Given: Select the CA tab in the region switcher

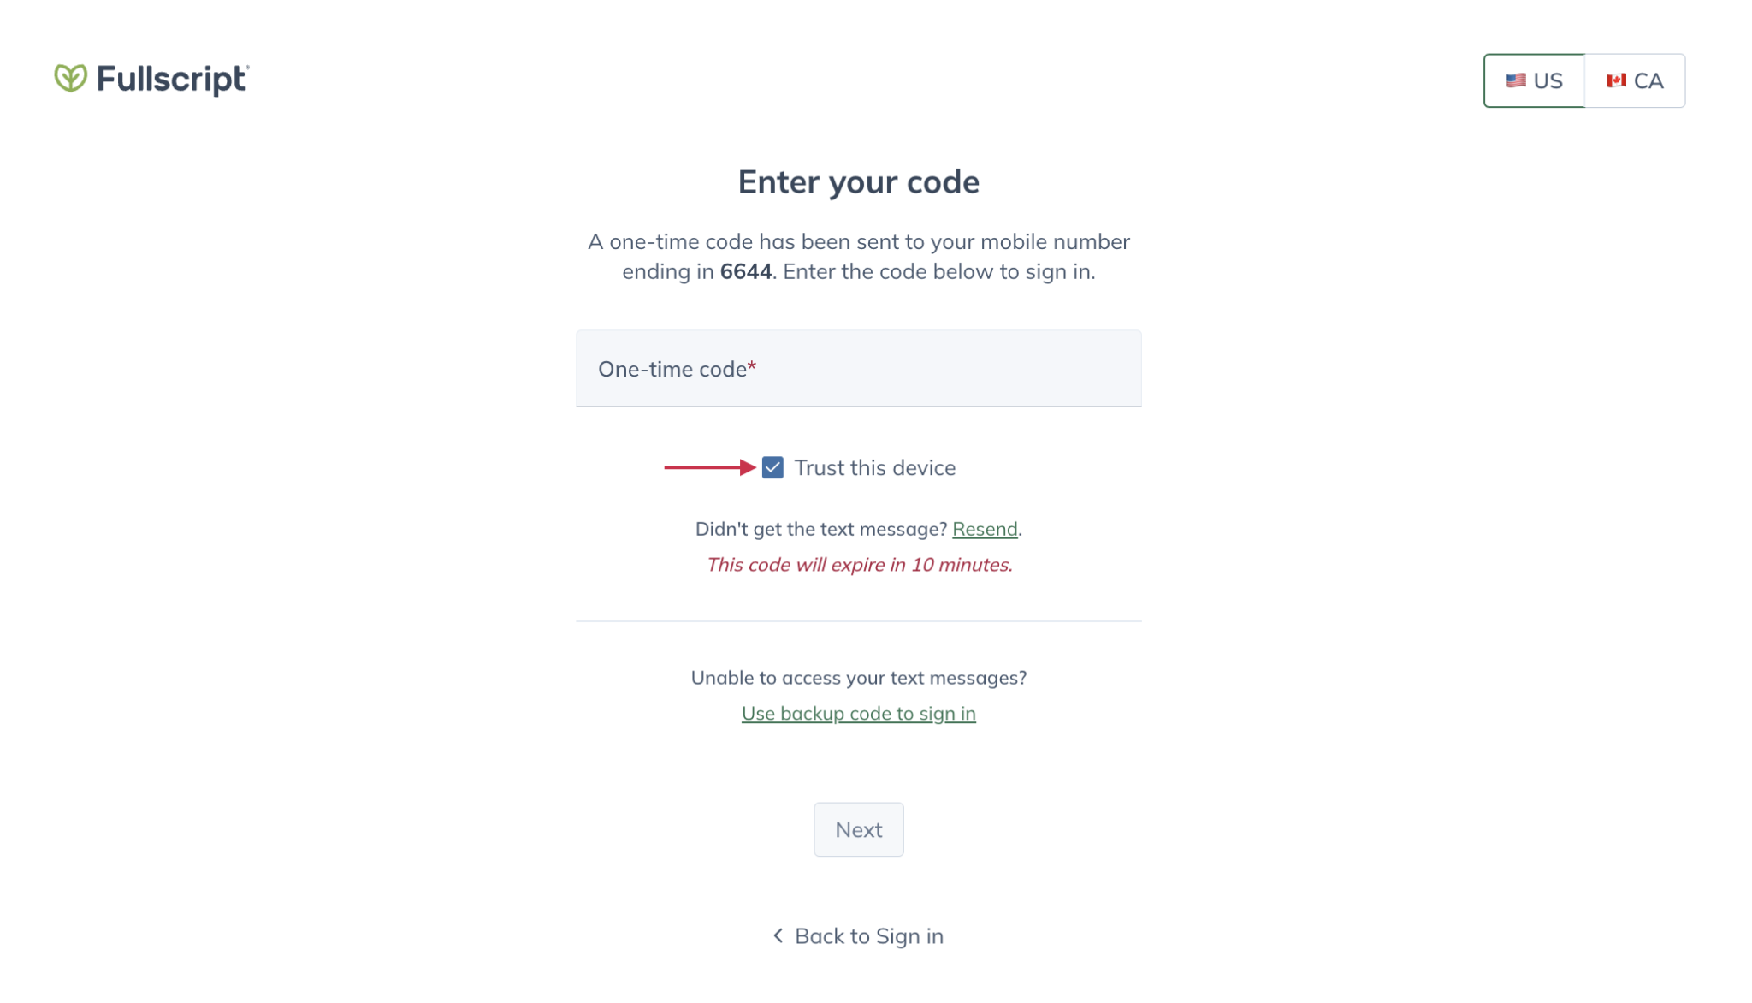Looking at the screenshot, I should [x=1636, y=80].
